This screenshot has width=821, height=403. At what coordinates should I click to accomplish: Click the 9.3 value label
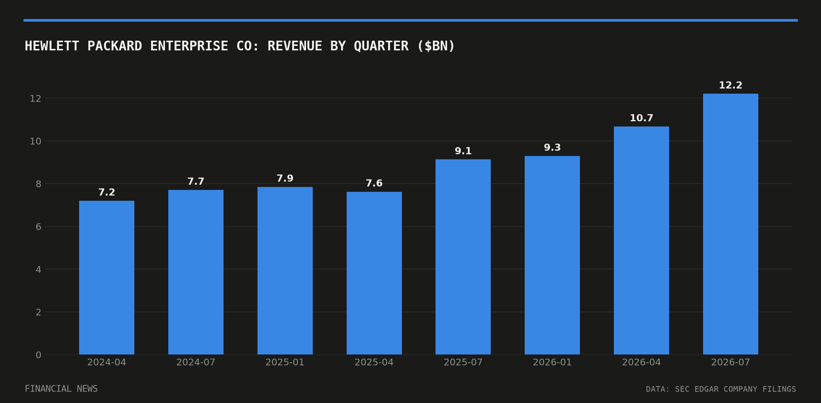tap(552, 148)
